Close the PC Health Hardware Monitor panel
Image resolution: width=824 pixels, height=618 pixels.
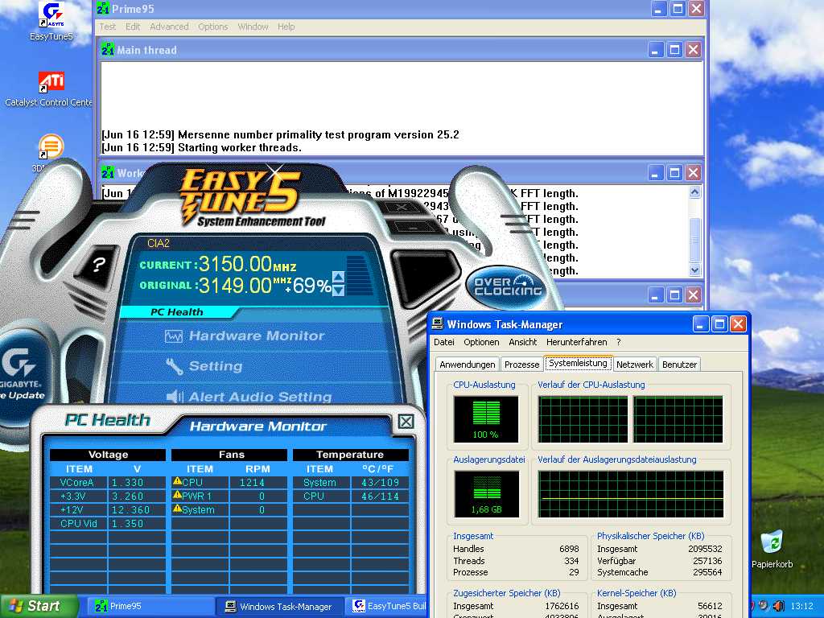406,422
